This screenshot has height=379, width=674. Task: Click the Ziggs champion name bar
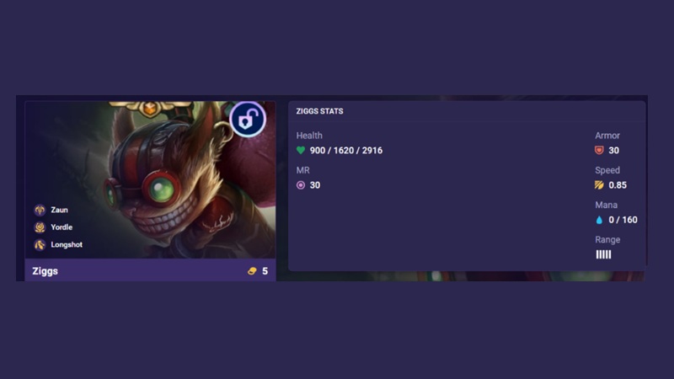click(151, 270)
